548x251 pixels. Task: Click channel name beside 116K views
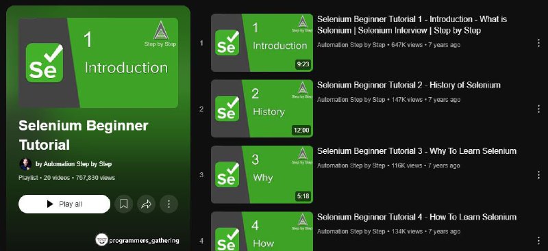351,166
